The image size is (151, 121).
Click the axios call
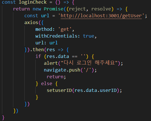tap(31, 23)
